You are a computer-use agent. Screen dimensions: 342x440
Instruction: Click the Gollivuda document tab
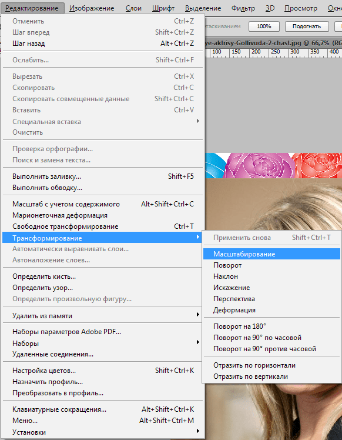pyautogui.click(x=273, y=43)
